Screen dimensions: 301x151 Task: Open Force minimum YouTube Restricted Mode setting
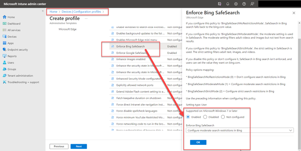click(x=140, y=117)
